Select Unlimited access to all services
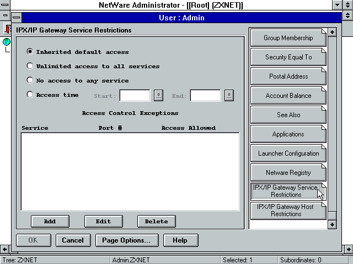This screenshot has width=353, height=264. [93, 66]
